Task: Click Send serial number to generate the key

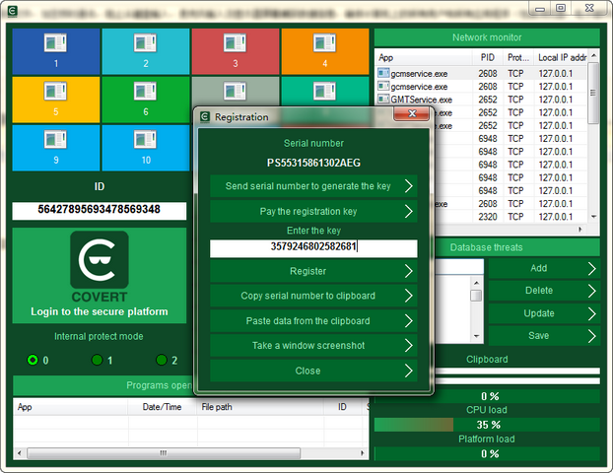Action: point(313,185)
